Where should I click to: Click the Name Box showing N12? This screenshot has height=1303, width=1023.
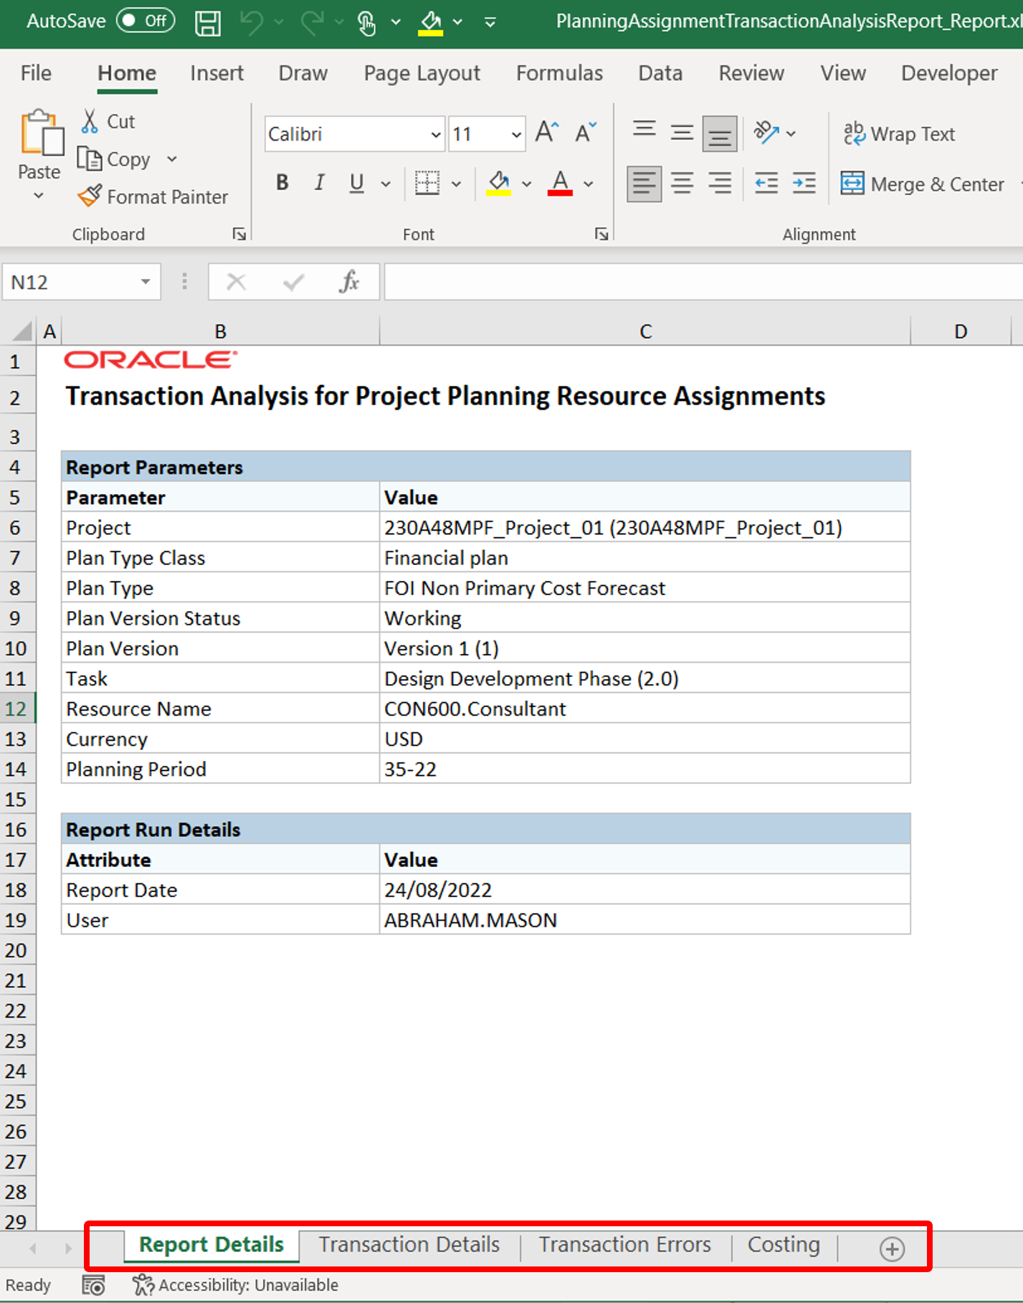tap(70, 282)
